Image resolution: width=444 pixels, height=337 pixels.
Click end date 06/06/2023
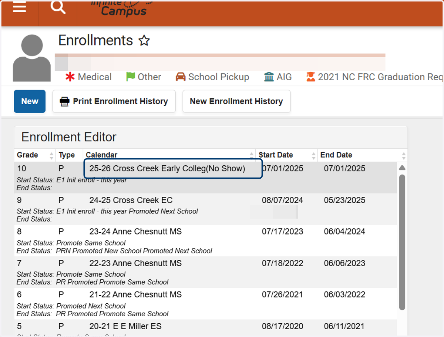pyautogui.click(x=345, y=263)
